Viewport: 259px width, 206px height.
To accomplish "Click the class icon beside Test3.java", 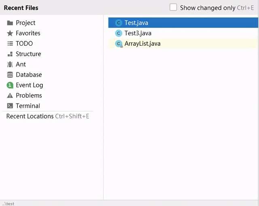I will (x=119, y=33).
